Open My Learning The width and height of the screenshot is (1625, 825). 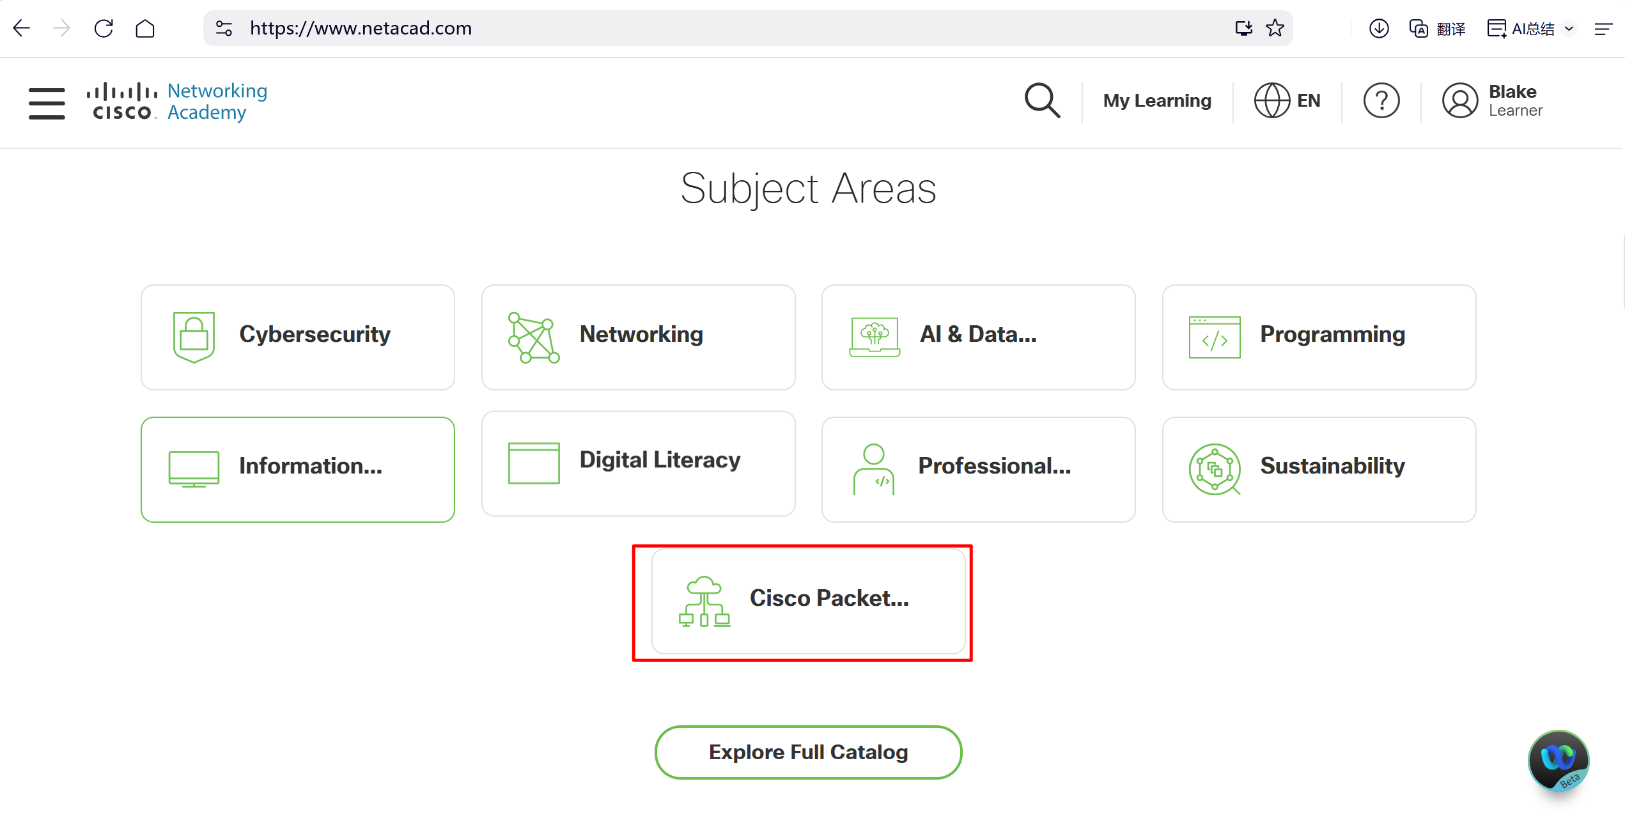coord(1157,100)
